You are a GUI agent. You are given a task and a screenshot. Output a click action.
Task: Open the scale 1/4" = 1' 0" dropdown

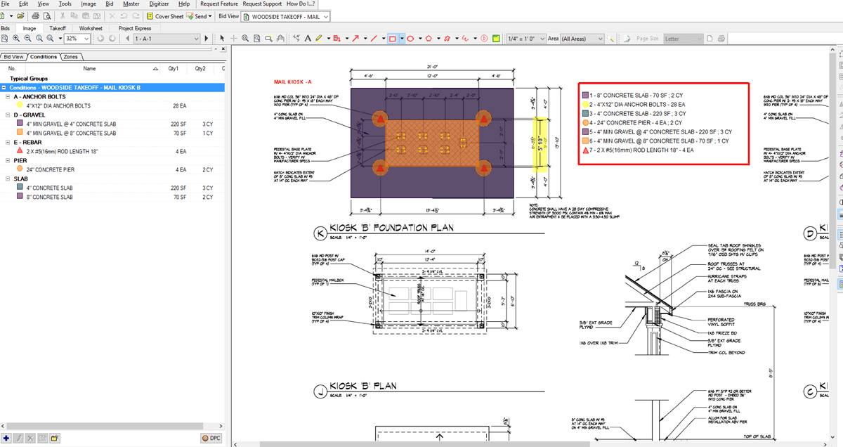point(542,39)
